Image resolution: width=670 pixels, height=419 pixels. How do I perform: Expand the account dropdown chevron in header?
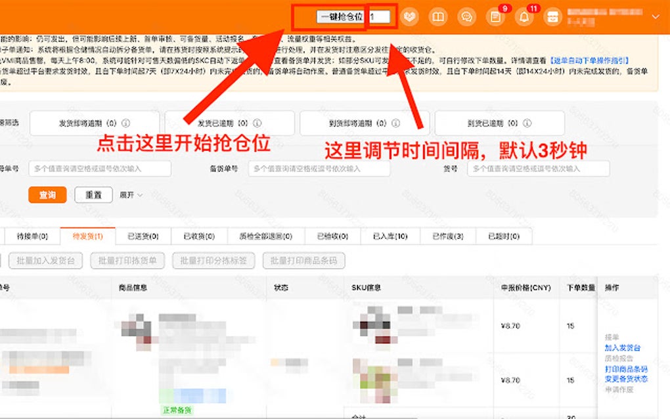(x=655, y=16)
